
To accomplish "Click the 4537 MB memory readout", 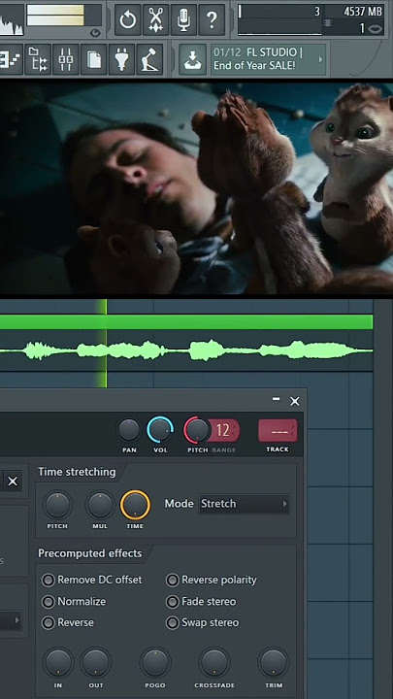I will click(x=363, y=11).
